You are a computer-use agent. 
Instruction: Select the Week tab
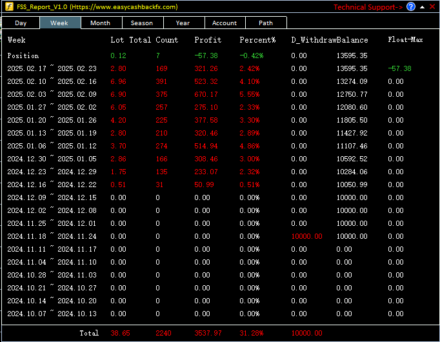point(60,23)
